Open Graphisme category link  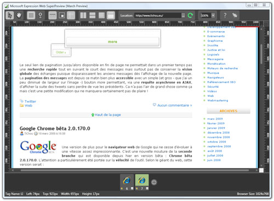(x=215, y=41)
